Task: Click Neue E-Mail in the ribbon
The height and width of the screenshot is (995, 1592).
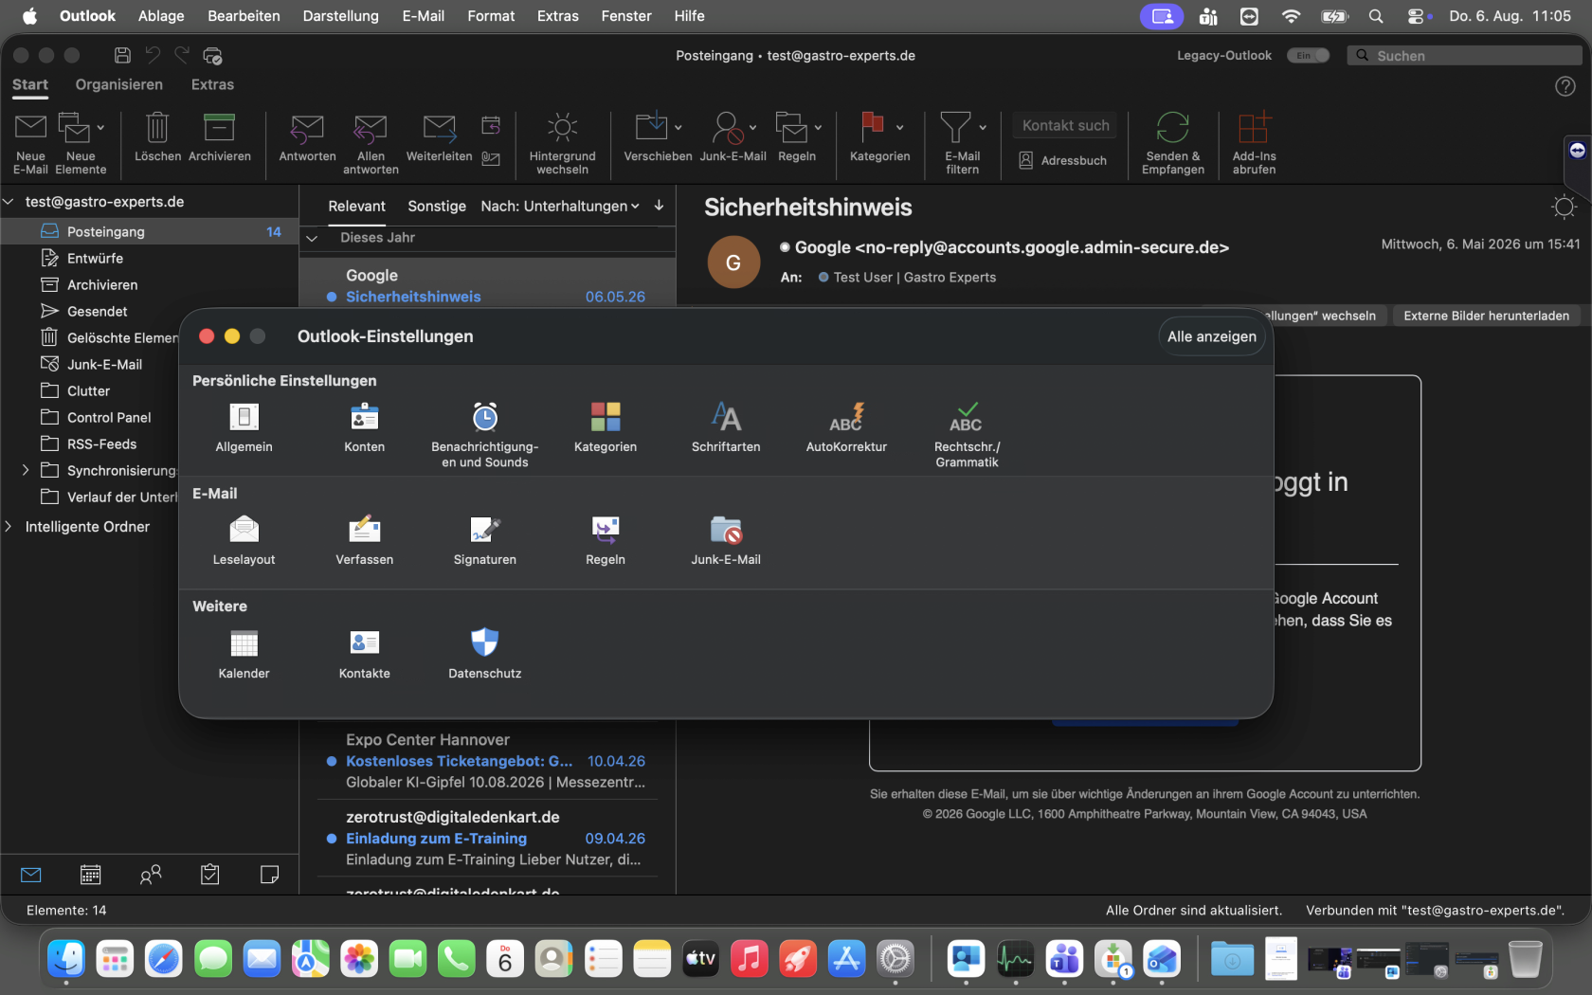Action: (30, 143)
